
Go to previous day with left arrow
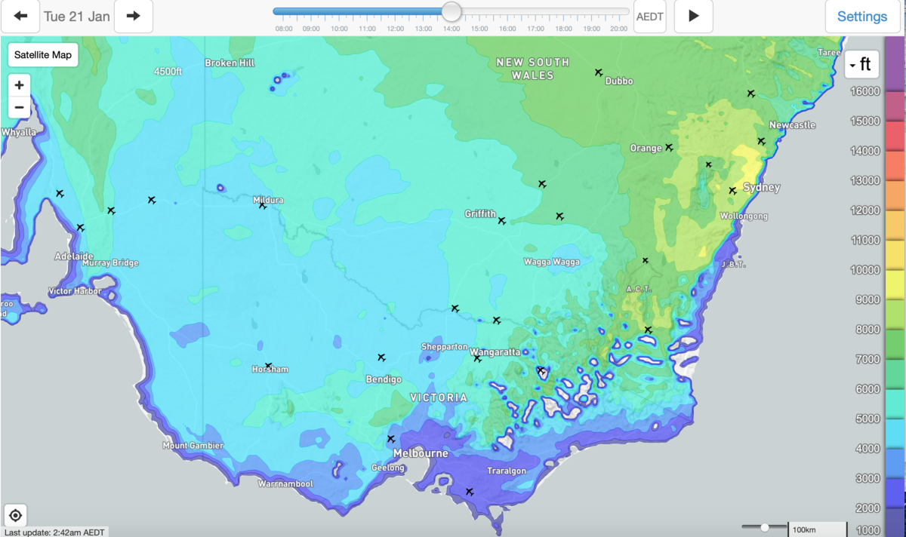(20, 16)
